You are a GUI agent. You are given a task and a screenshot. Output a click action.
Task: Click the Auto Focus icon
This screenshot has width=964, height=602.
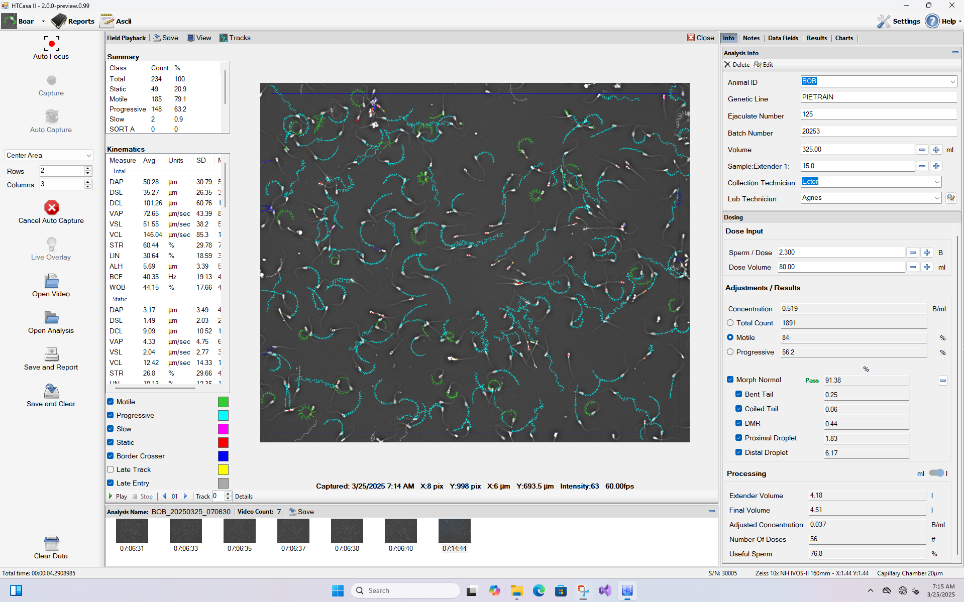click(x=51, y=44)
